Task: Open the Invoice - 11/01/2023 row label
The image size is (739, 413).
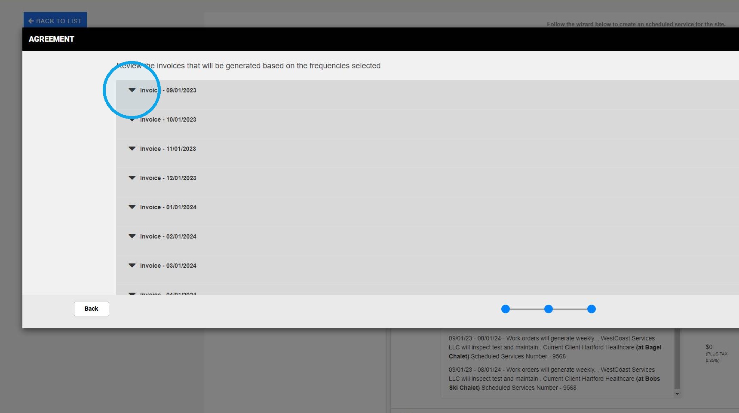Action: [x=168, y=149]
